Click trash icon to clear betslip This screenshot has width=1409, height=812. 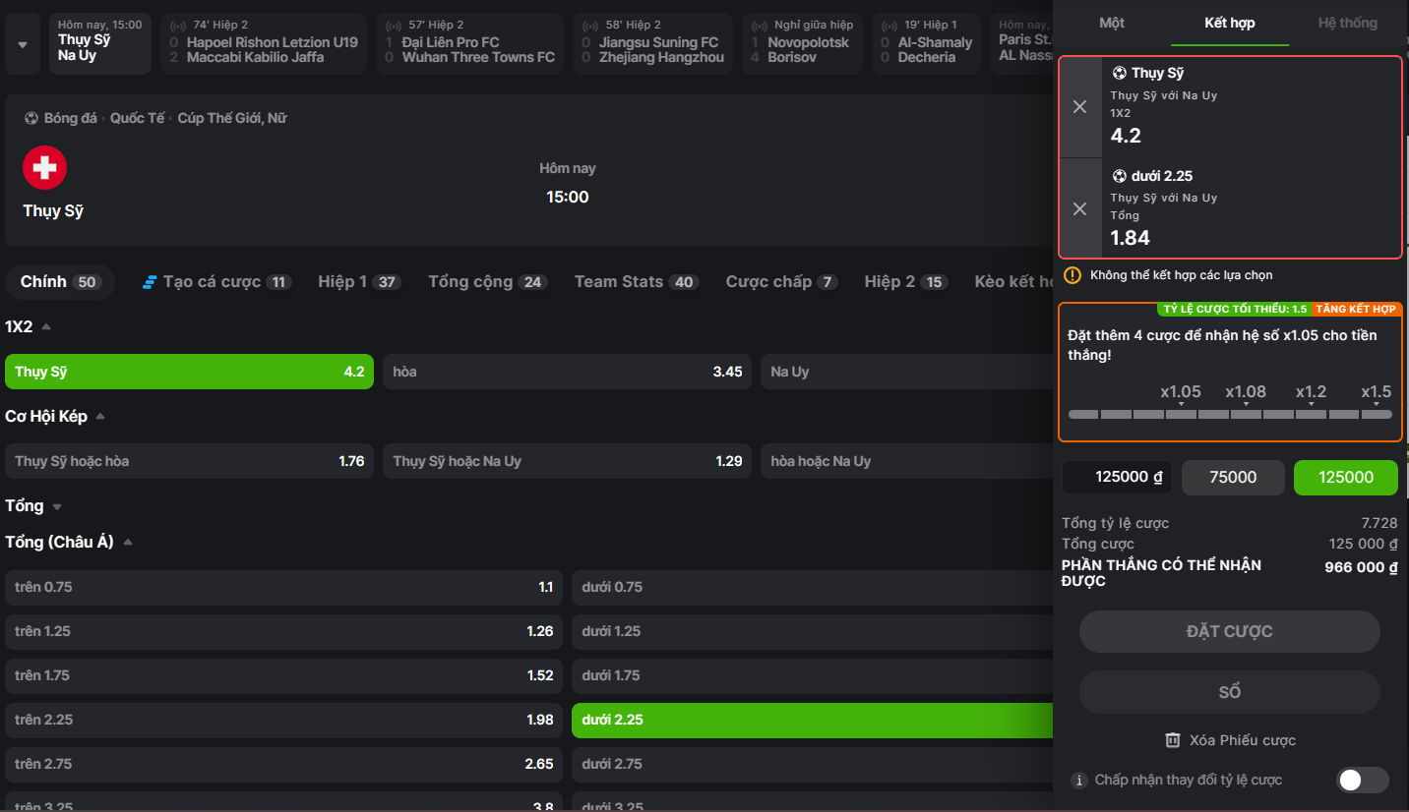(1172, 740)
